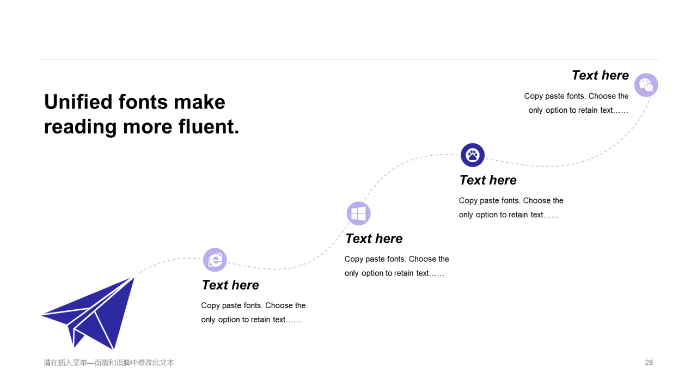Click description paragraph below Internet Explorer heading
Screen dimensions: 697x392
pos(253,313)
